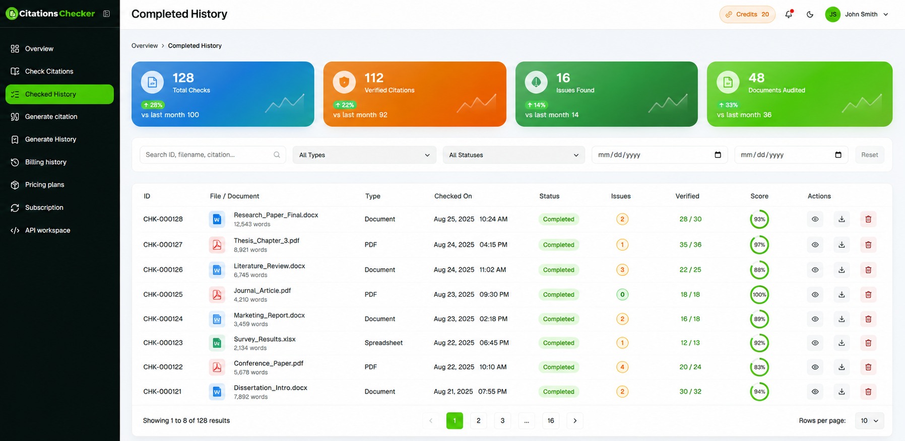View details of CHK-000128 with eye icon
The image size is (905, 441).
tap(815, 219)
